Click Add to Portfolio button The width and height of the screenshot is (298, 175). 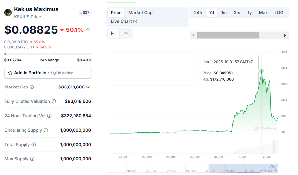48,73
